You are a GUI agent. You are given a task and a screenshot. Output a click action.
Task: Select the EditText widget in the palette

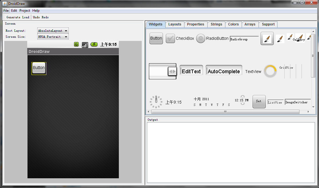(x=191, y=70)
